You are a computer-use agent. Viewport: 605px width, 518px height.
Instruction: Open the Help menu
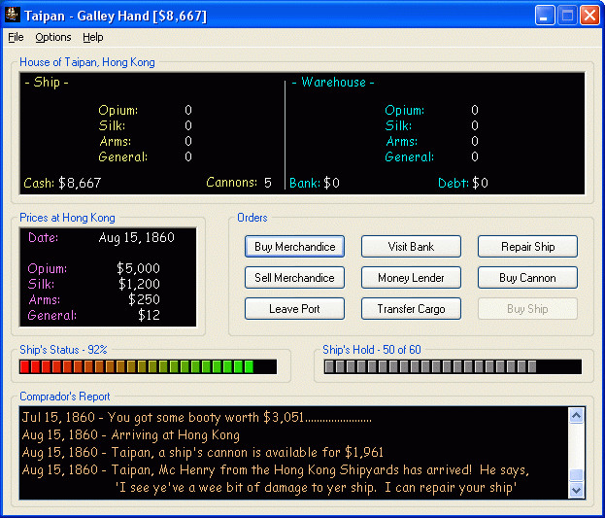(93, 38)
